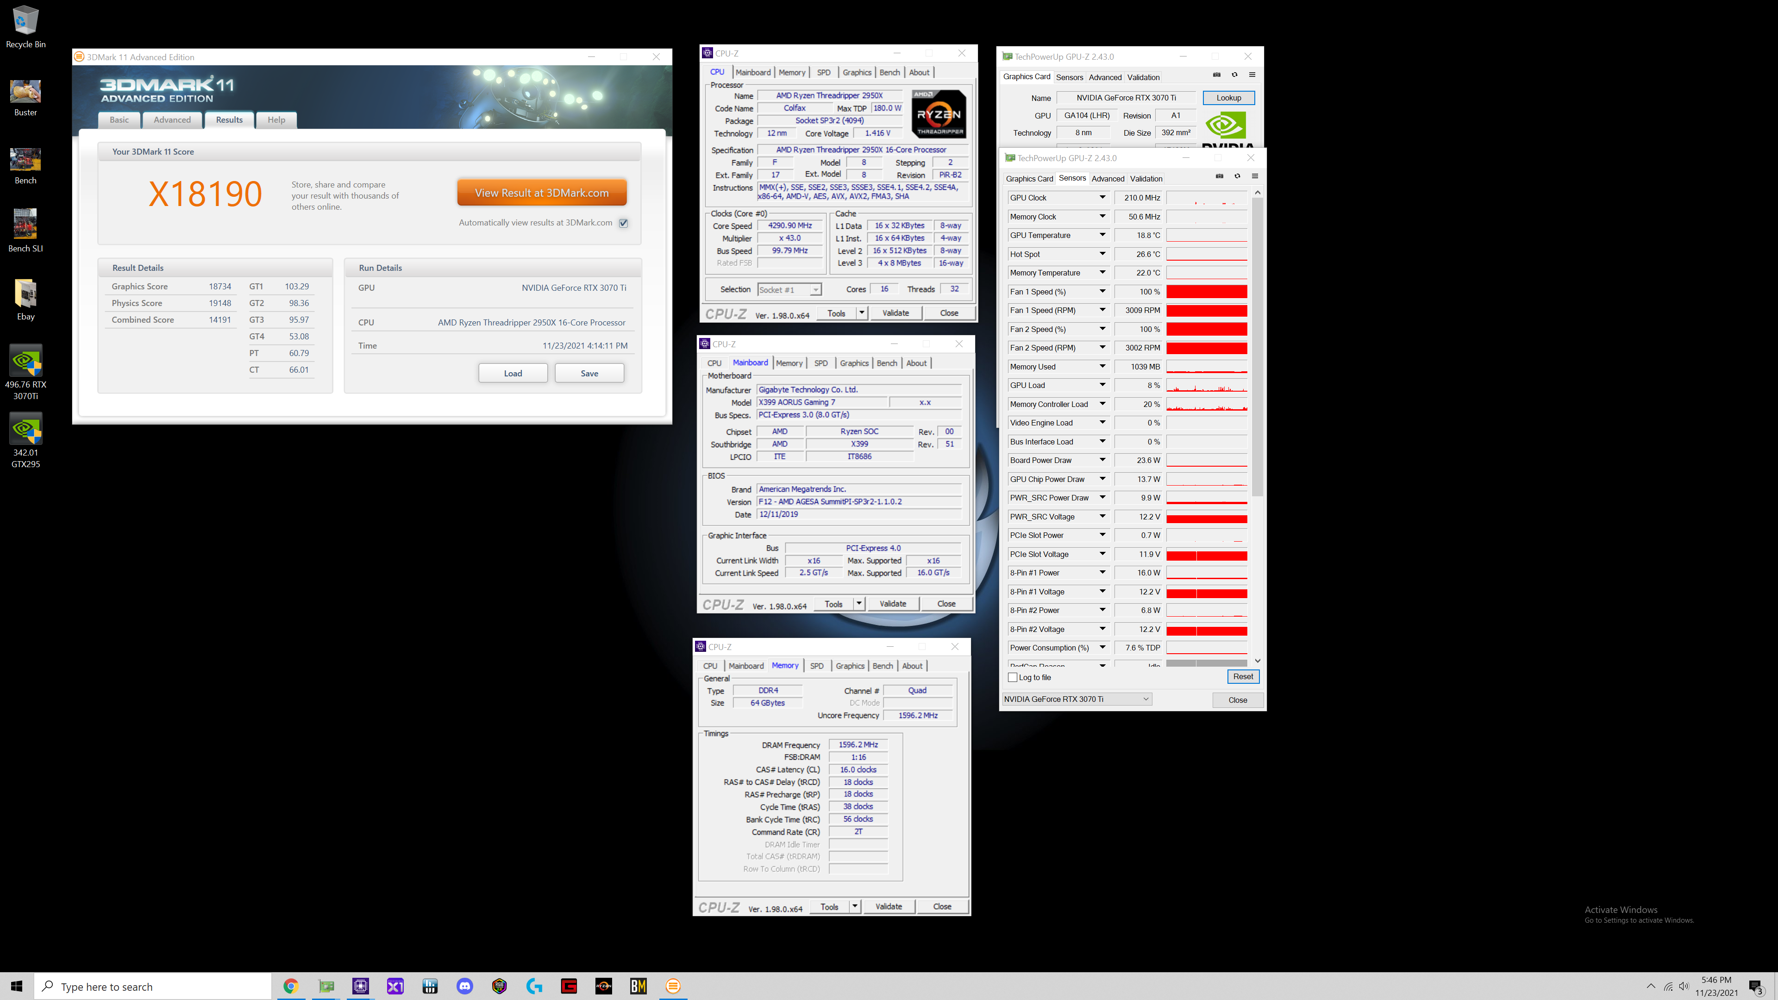
Task: Click Lookup button in GPU-Z
Action: click(x=1228, y=98)
